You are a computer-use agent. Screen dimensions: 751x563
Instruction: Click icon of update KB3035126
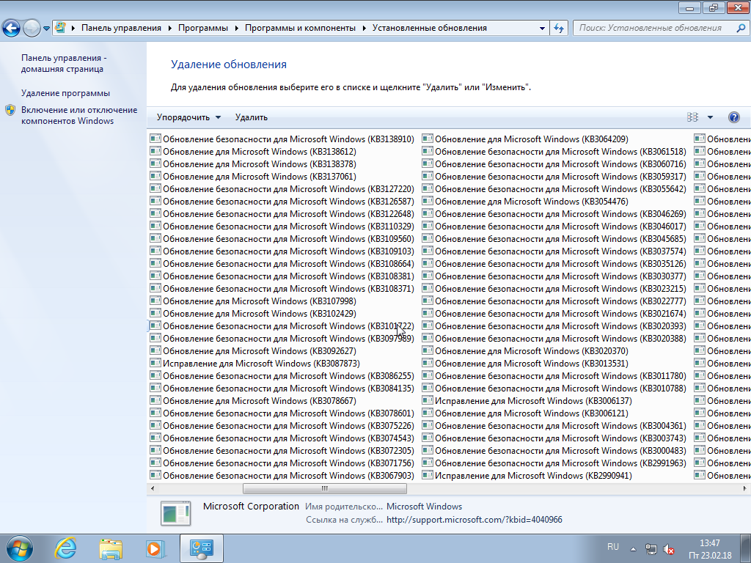(428, 263)
